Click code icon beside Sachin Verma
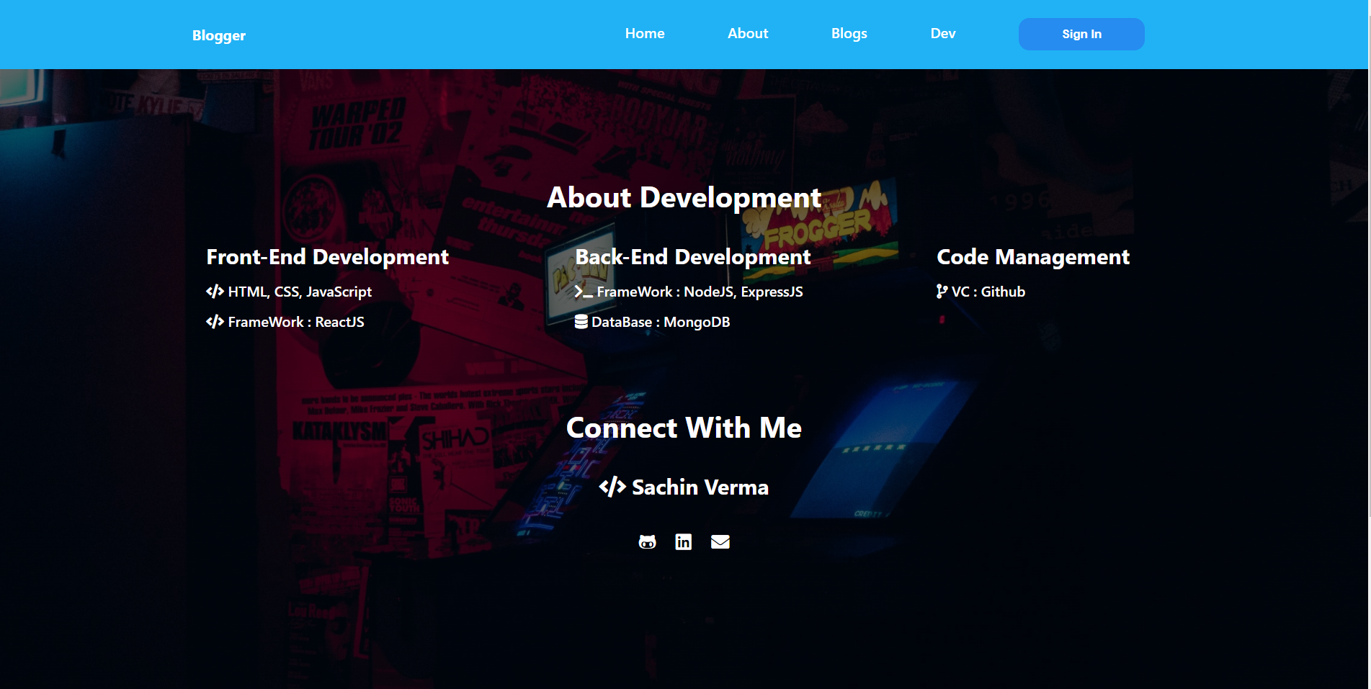 point(612,487)
